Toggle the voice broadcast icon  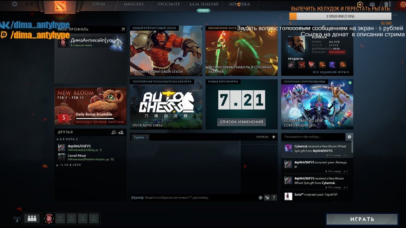(x=17, y=219)
